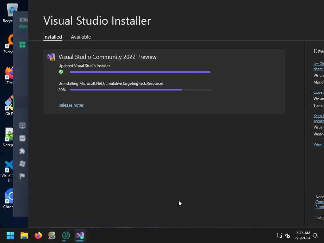Click the green checkmark beside Updated Visual Studio Installer
The image size is (324, 243).
(61, 72)
